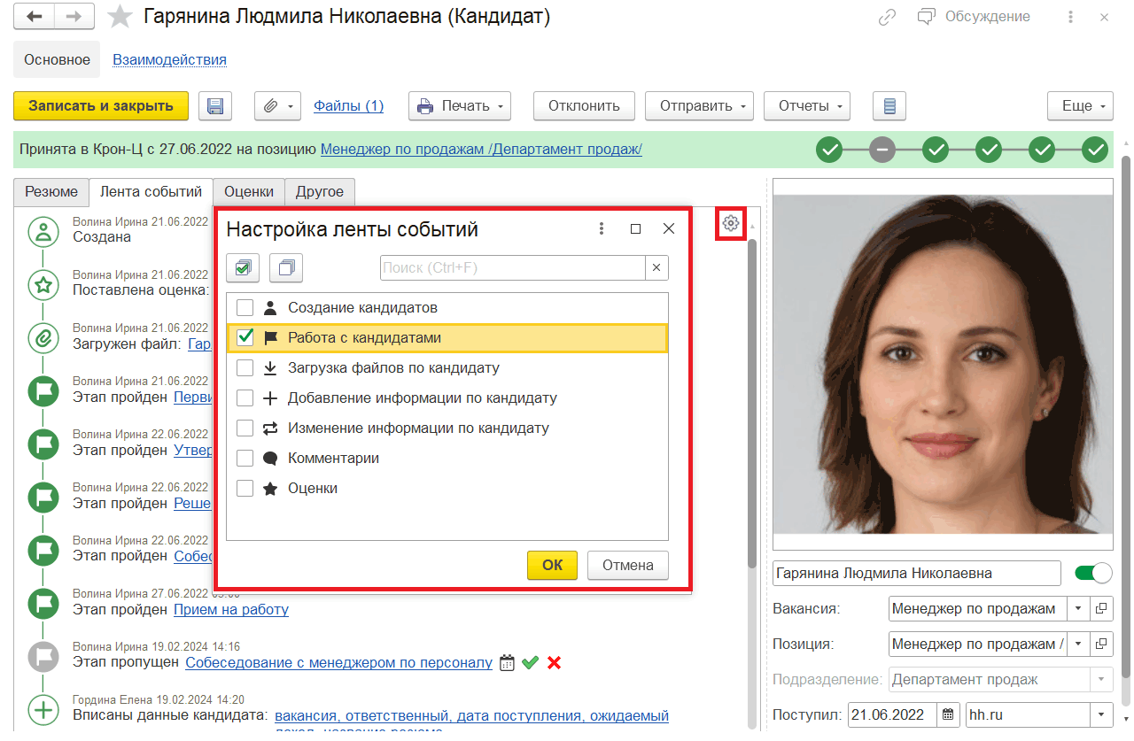Enable the Оценки checkbox in the dialog
1134x741 pixels.
pos(245,489)
